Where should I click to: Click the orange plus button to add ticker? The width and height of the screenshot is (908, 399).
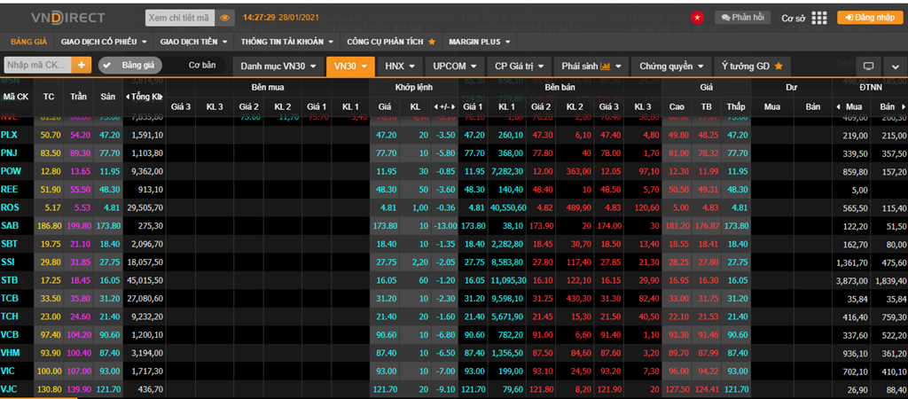pyautogui.click(x=82, y=65)
